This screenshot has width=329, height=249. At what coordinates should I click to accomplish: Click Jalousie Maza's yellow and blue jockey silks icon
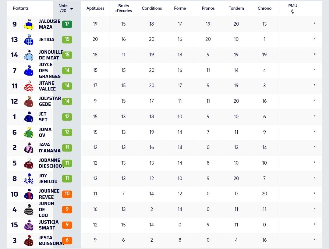29,24
